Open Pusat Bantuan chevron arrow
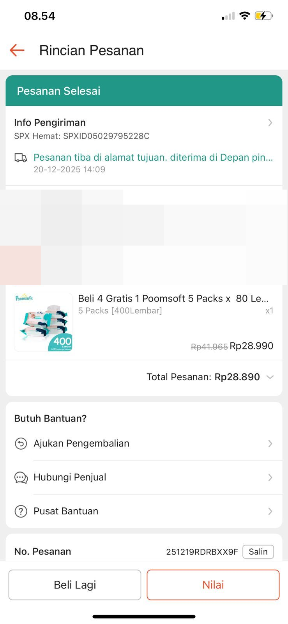The height and width of the screenshot is (624, 288). pos(270,511)
